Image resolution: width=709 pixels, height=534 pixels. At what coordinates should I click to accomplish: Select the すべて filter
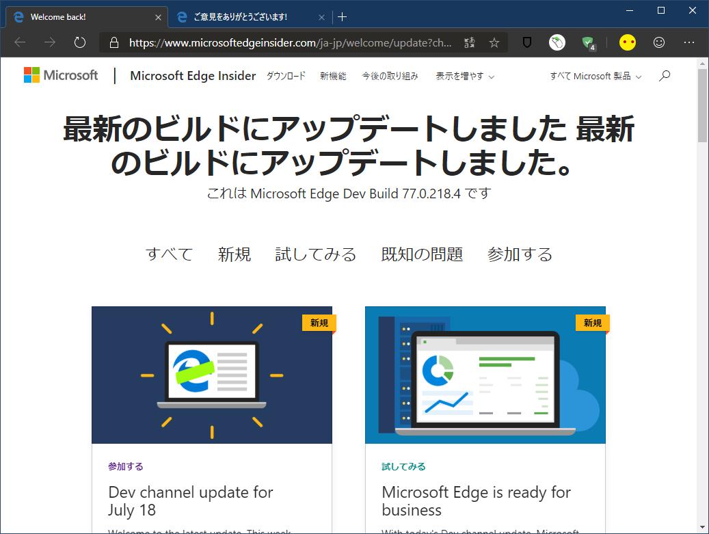click(169, 254)
